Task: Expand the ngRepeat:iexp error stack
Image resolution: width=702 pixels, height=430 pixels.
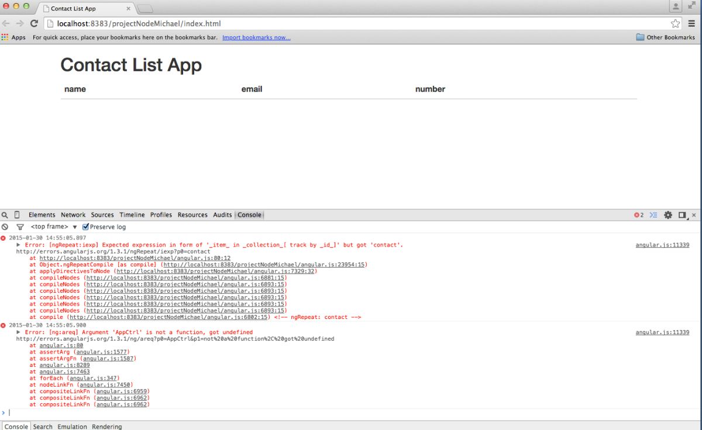Action: (18, 245)
